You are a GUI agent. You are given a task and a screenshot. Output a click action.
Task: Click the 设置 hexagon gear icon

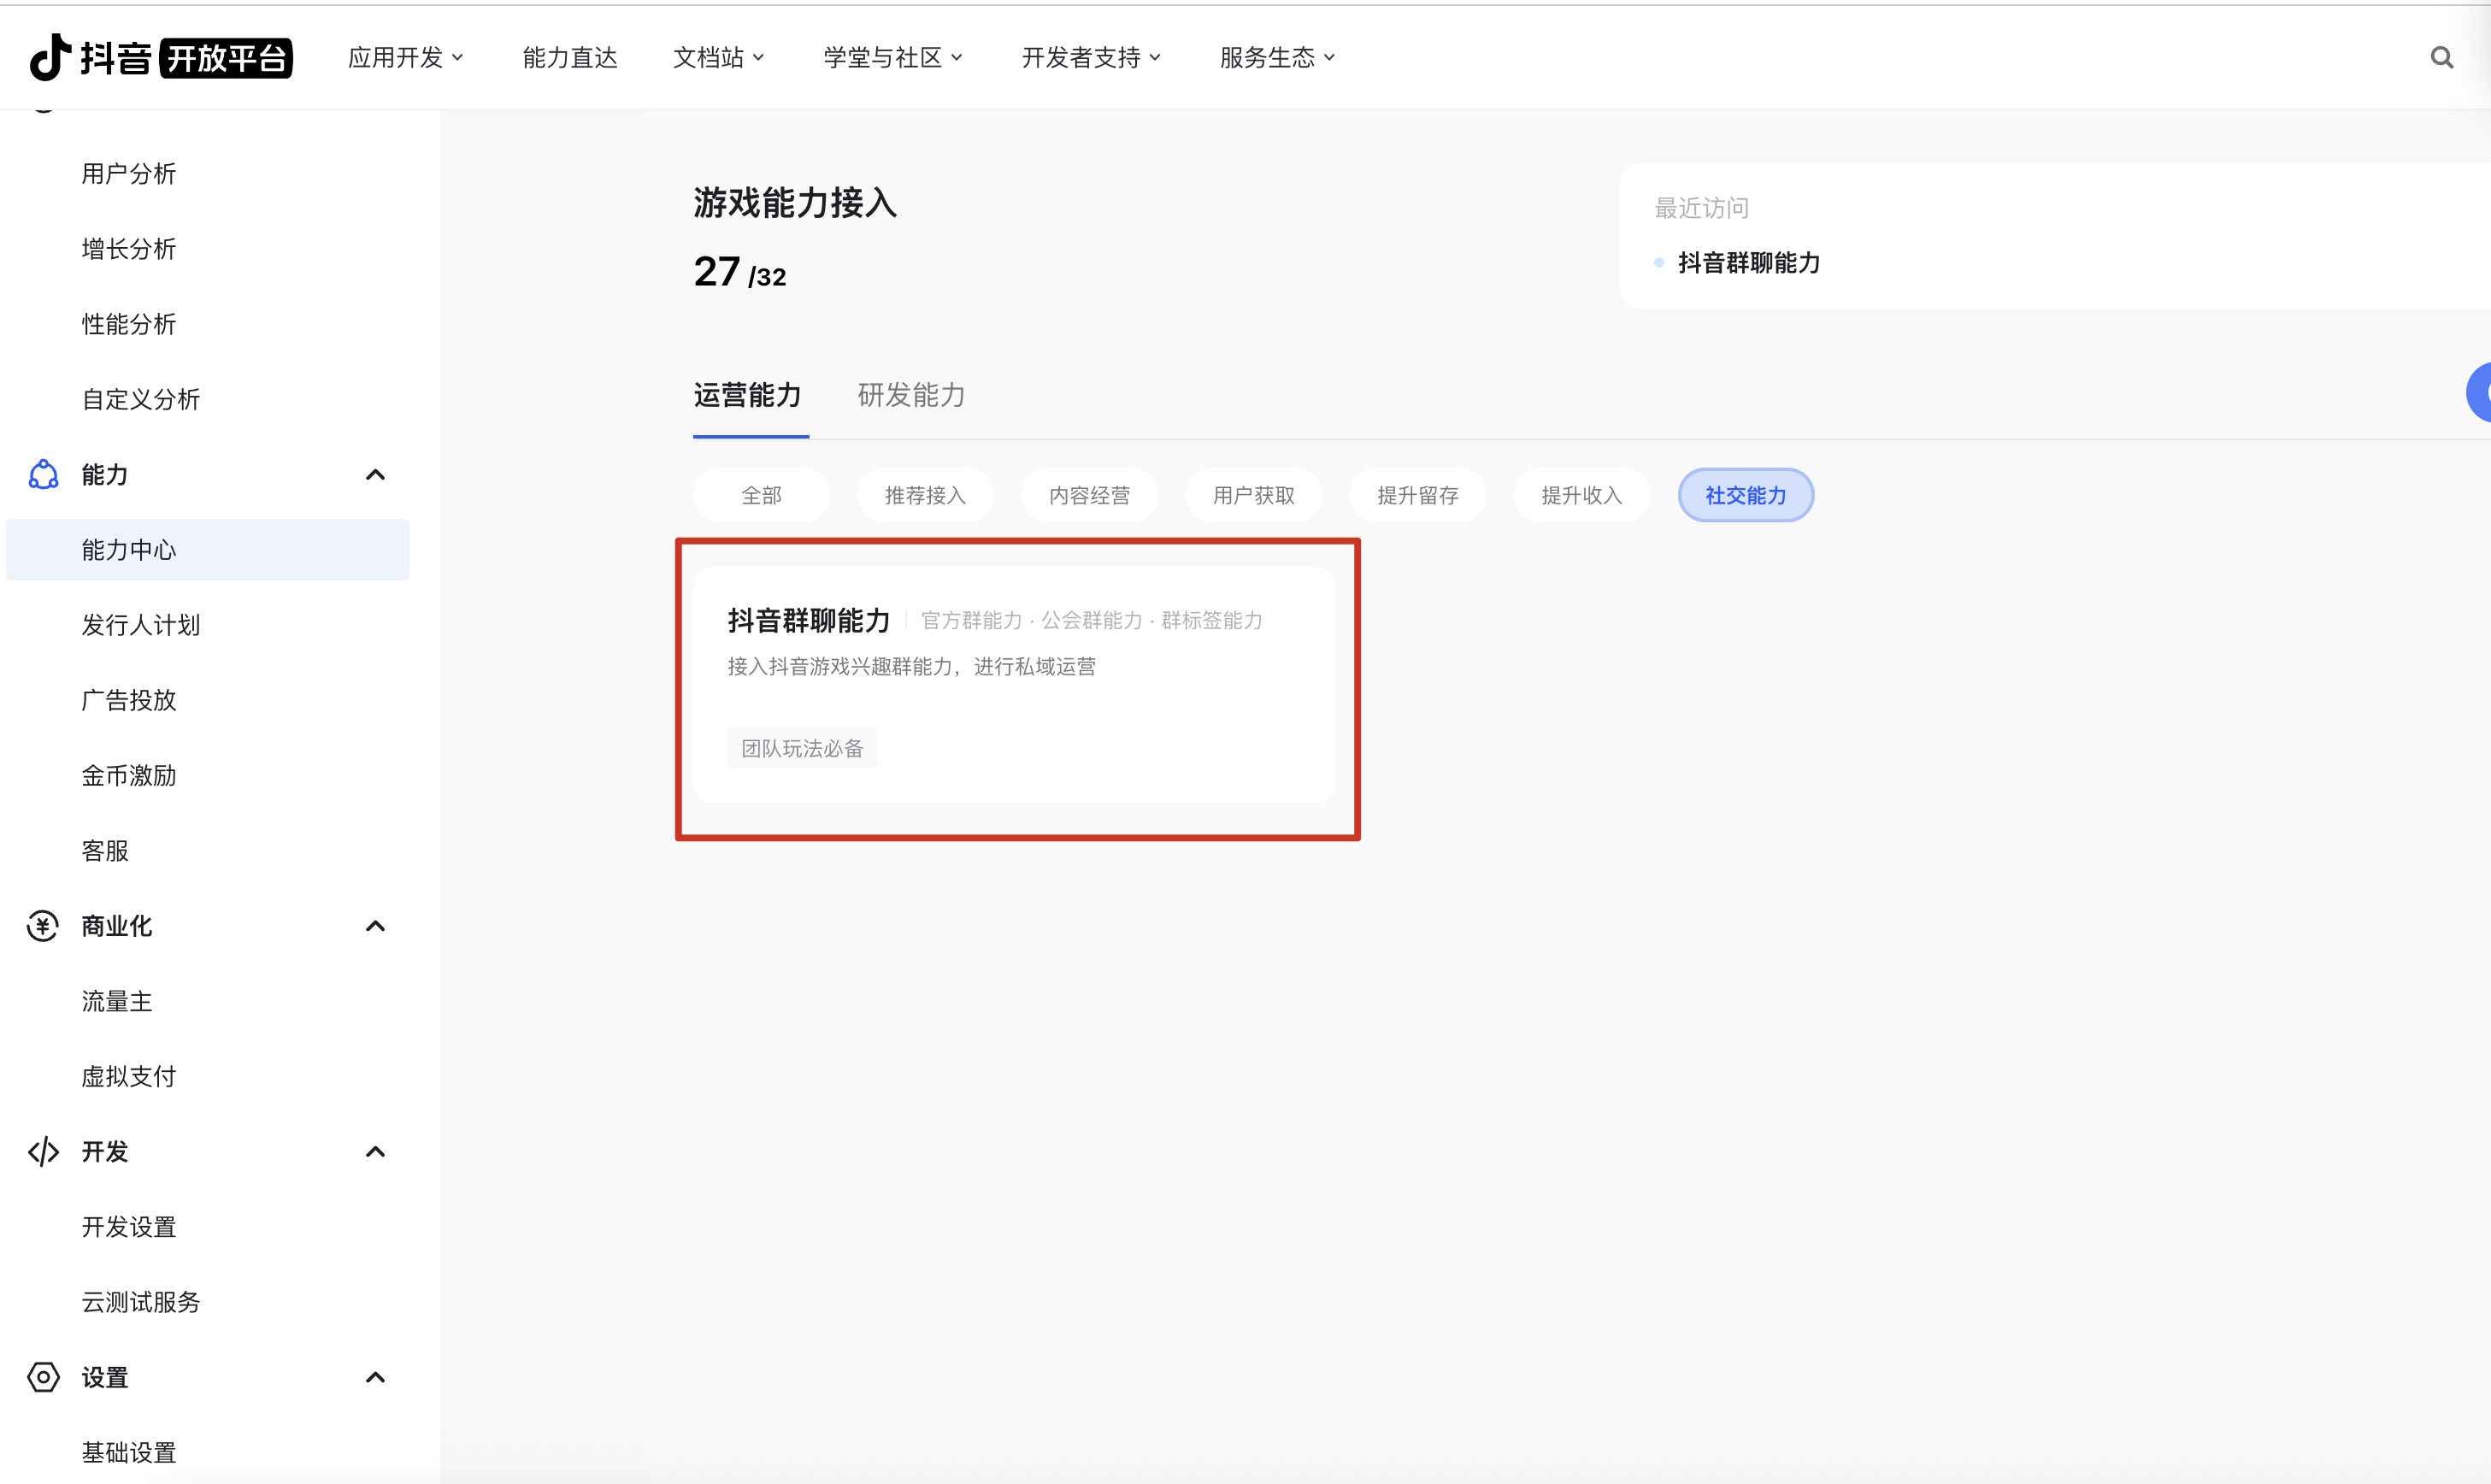[x=43, y=1377]
